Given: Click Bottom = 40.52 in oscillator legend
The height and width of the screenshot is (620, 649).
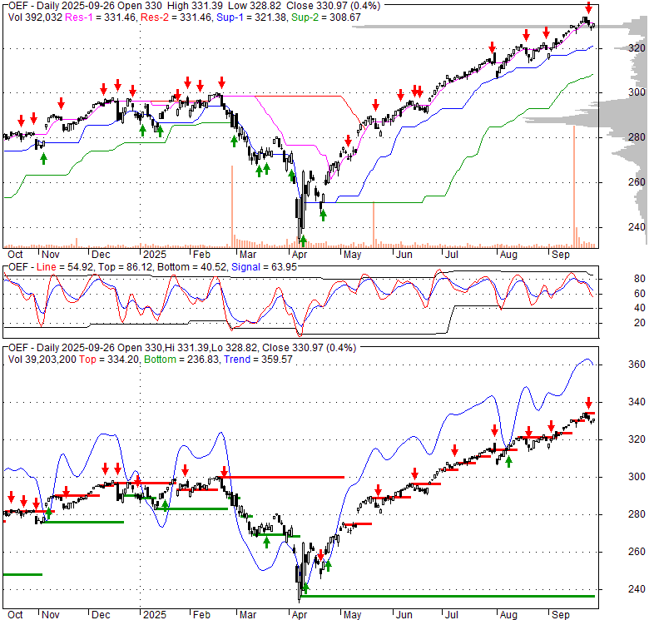Looking at the screenshot, I should coord(192,267).
